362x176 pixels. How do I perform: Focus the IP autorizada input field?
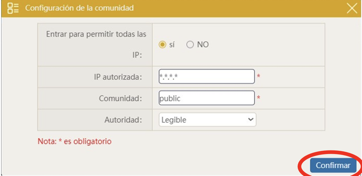click(207, 76)
